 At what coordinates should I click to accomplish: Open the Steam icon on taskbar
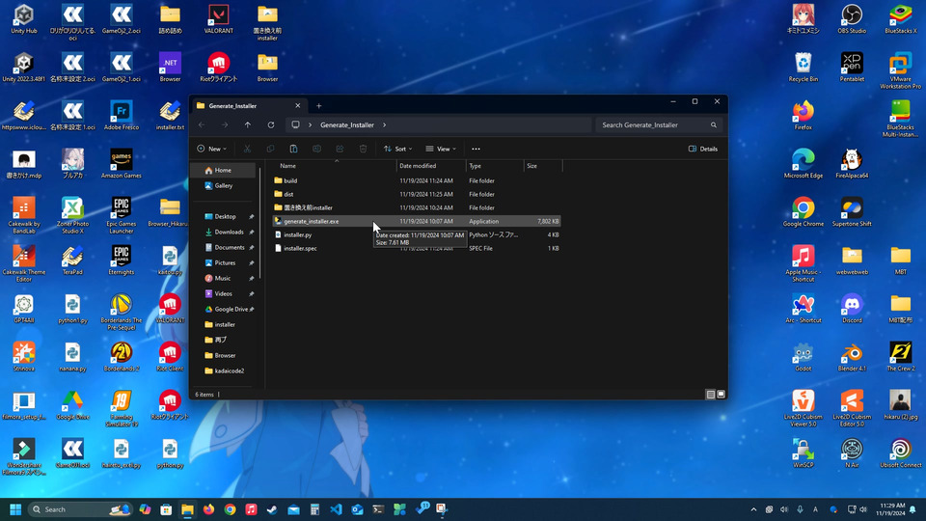coord(272,509)
